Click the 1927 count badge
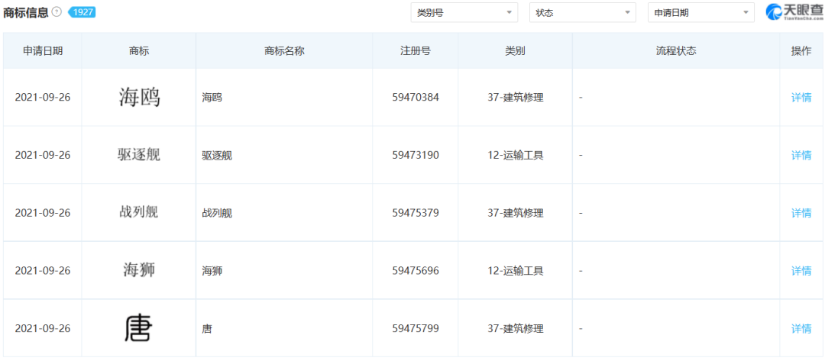825x361 pixels. [x=82, y=12]
